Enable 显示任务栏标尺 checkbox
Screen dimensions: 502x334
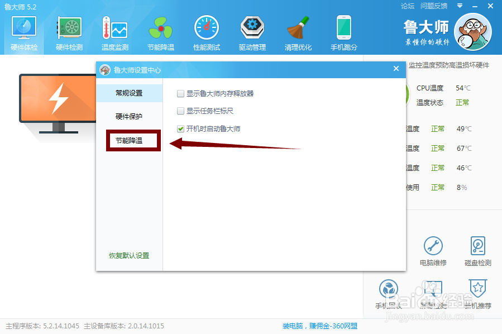pos(180,111)
